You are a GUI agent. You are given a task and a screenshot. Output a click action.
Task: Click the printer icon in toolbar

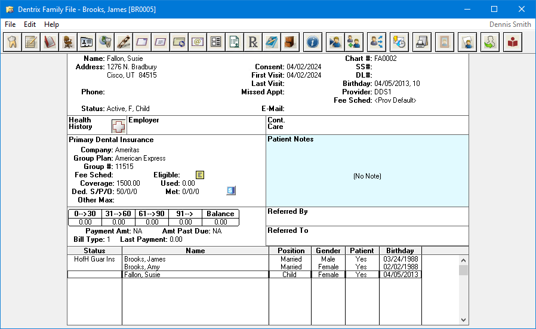coord(421,42)
